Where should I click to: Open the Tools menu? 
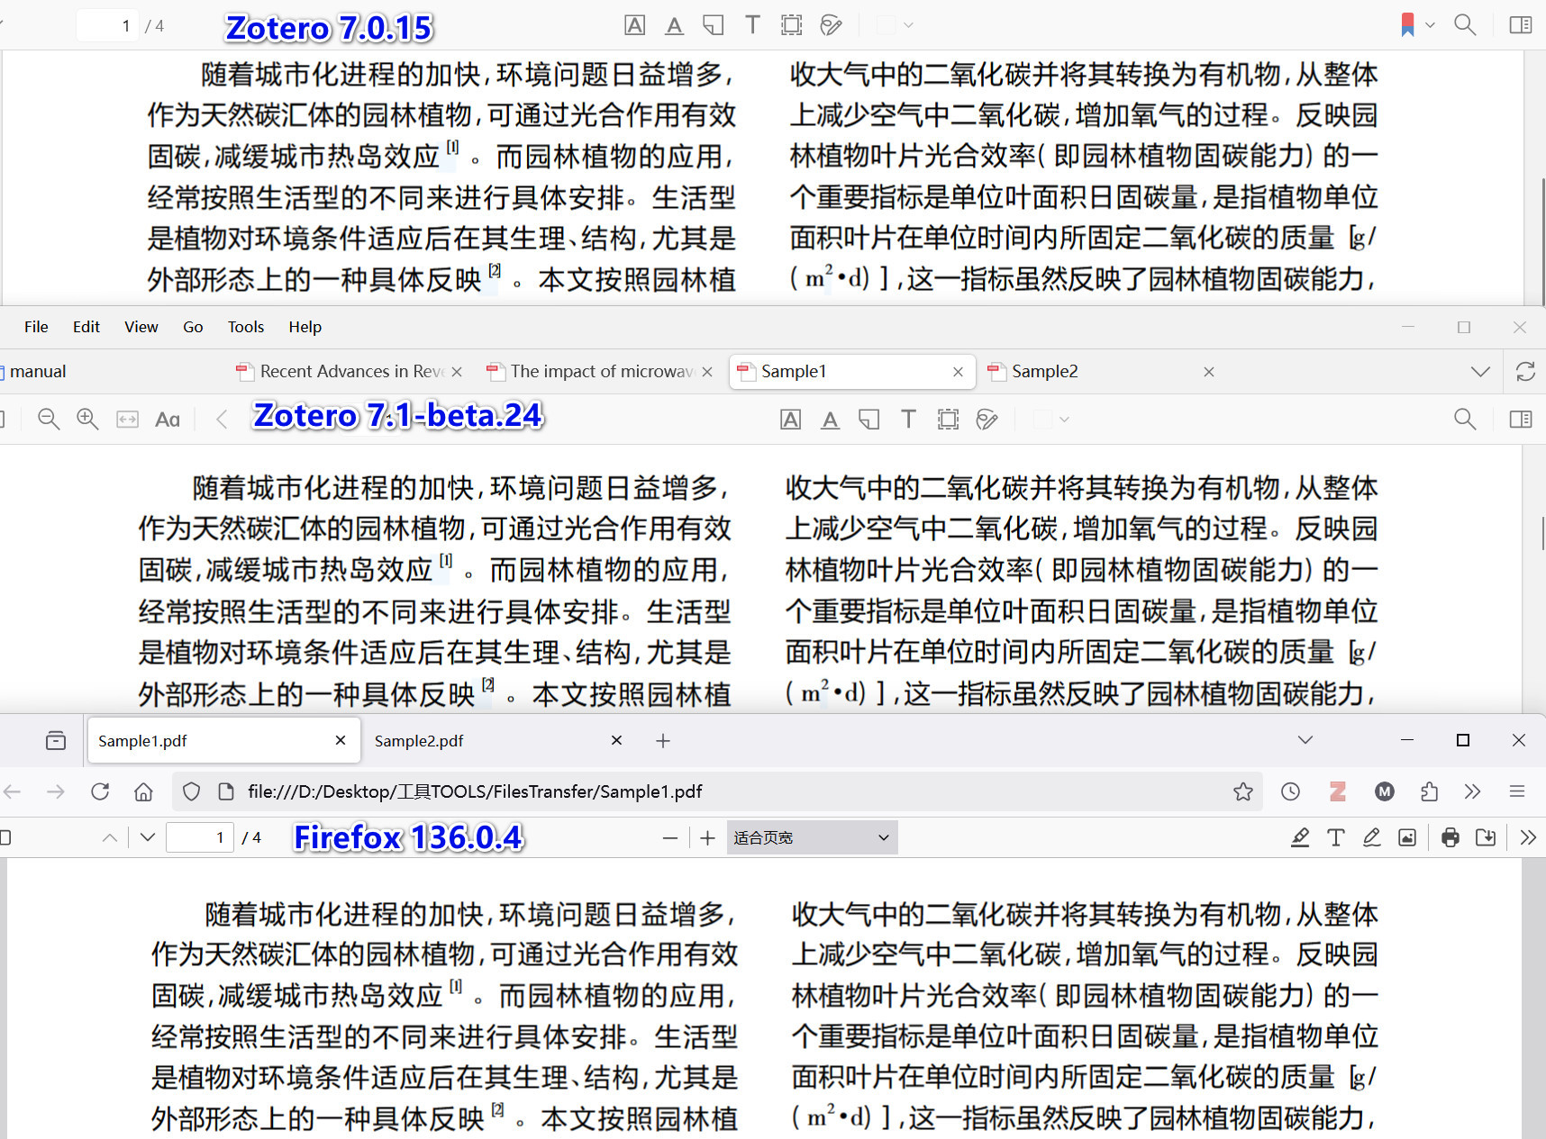click(x=246, y=327)
